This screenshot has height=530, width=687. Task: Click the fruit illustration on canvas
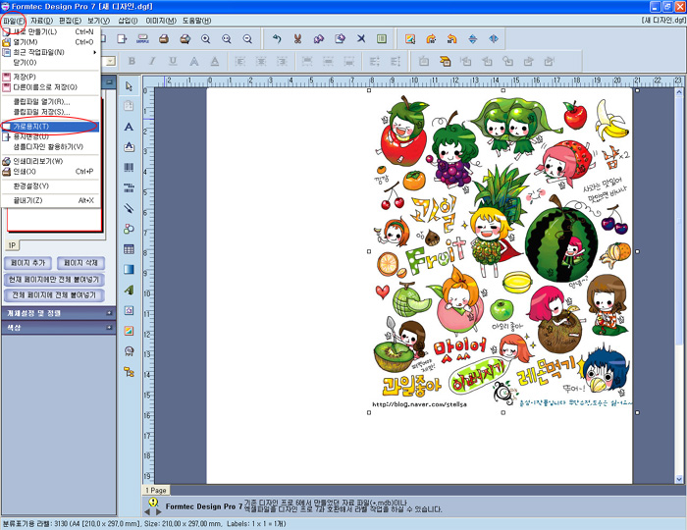tap(502, 251)
